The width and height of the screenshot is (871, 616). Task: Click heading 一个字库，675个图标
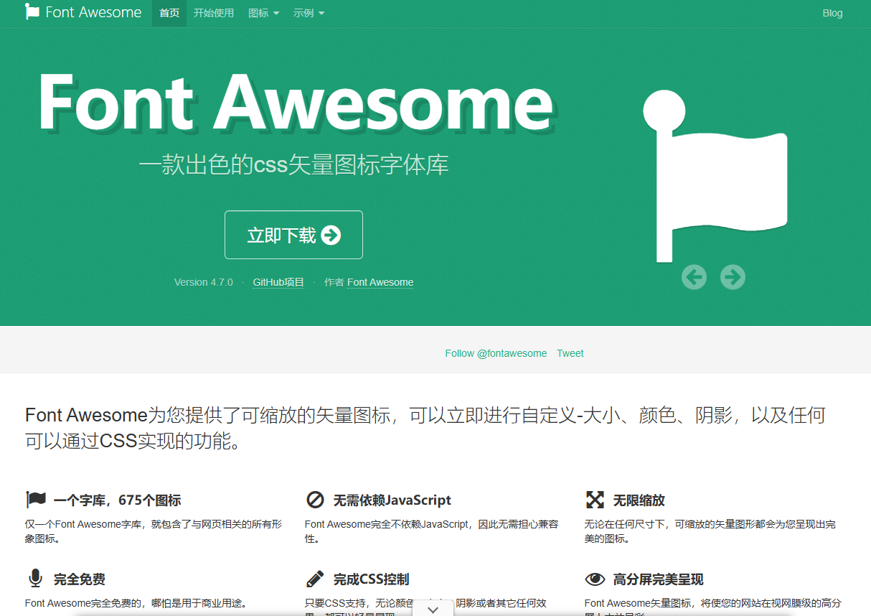[117, 500]
